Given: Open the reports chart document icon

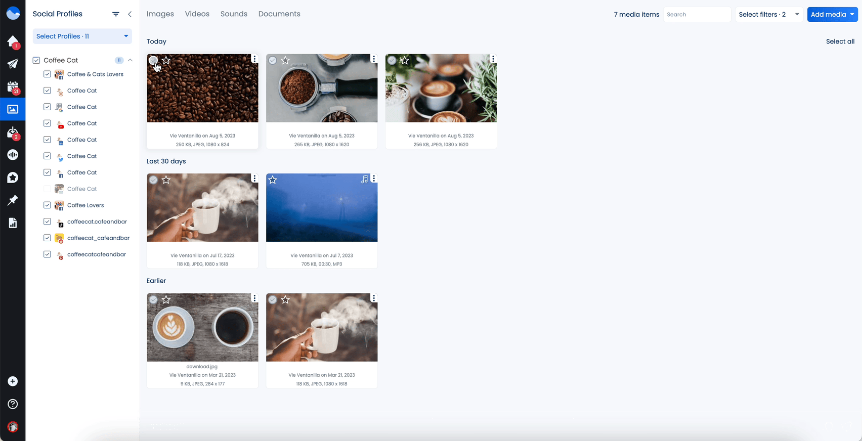Looking at the screenshot, I should click(x=13, y=223).
